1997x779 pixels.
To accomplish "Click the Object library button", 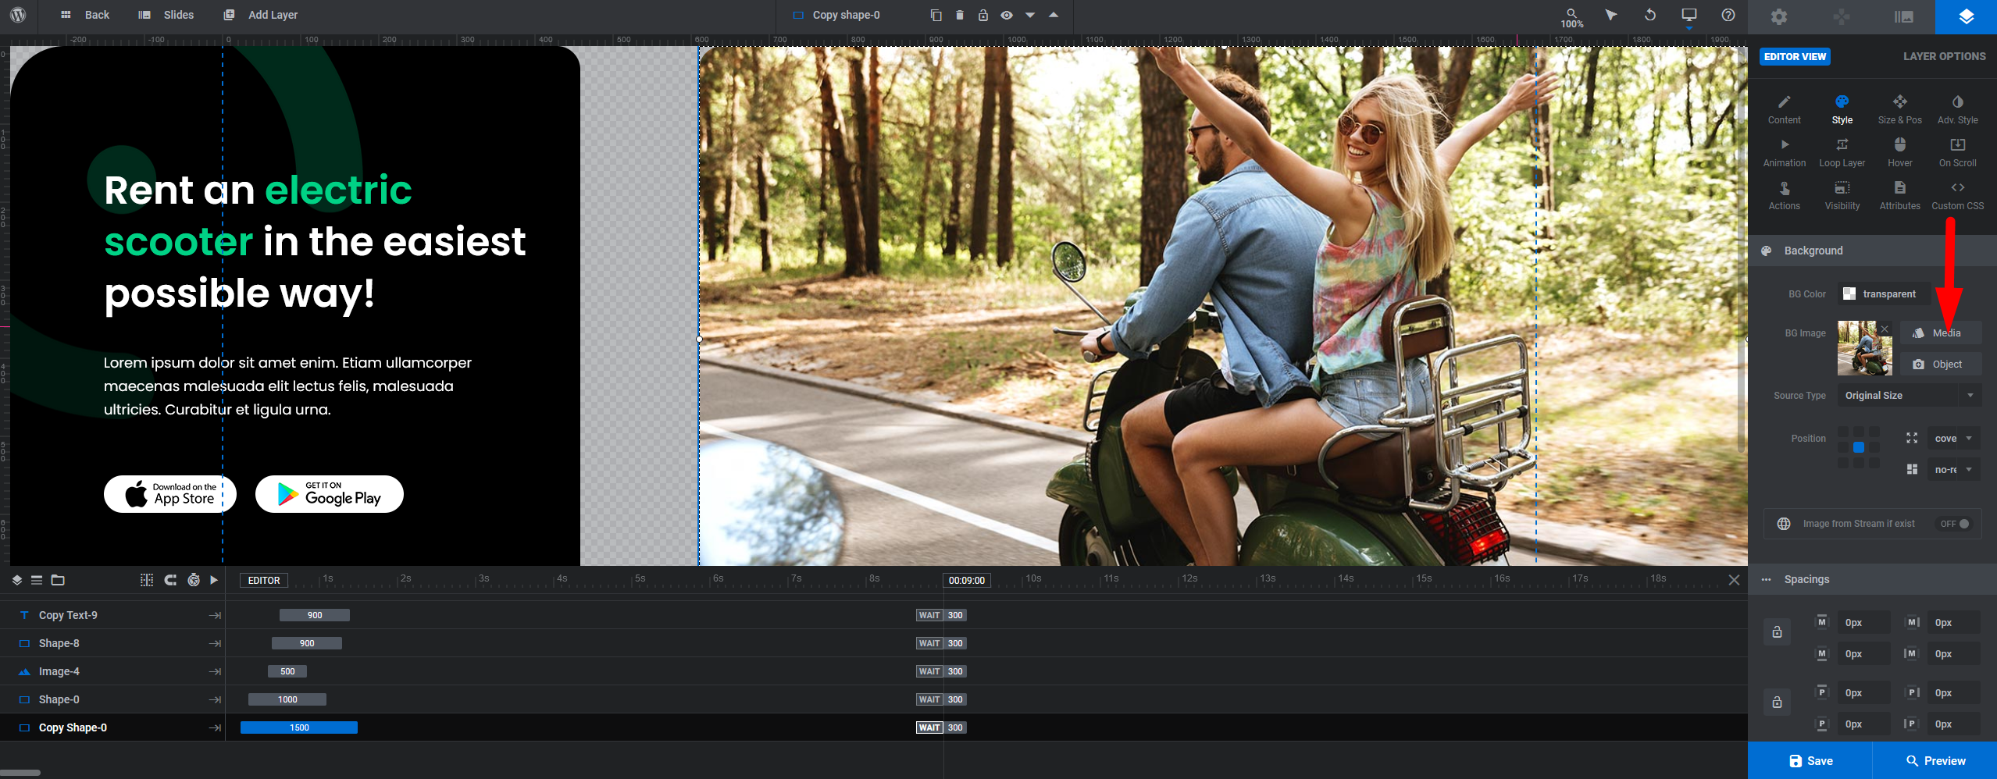I will pyautogui.click(x=1940, y=365).
